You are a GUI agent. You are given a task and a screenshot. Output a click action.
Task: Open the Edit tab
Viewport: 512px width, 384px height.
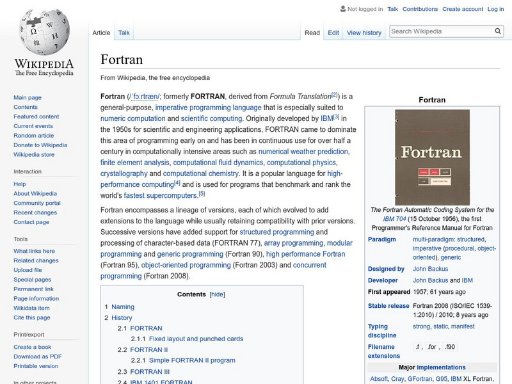(x=333, y=33)
